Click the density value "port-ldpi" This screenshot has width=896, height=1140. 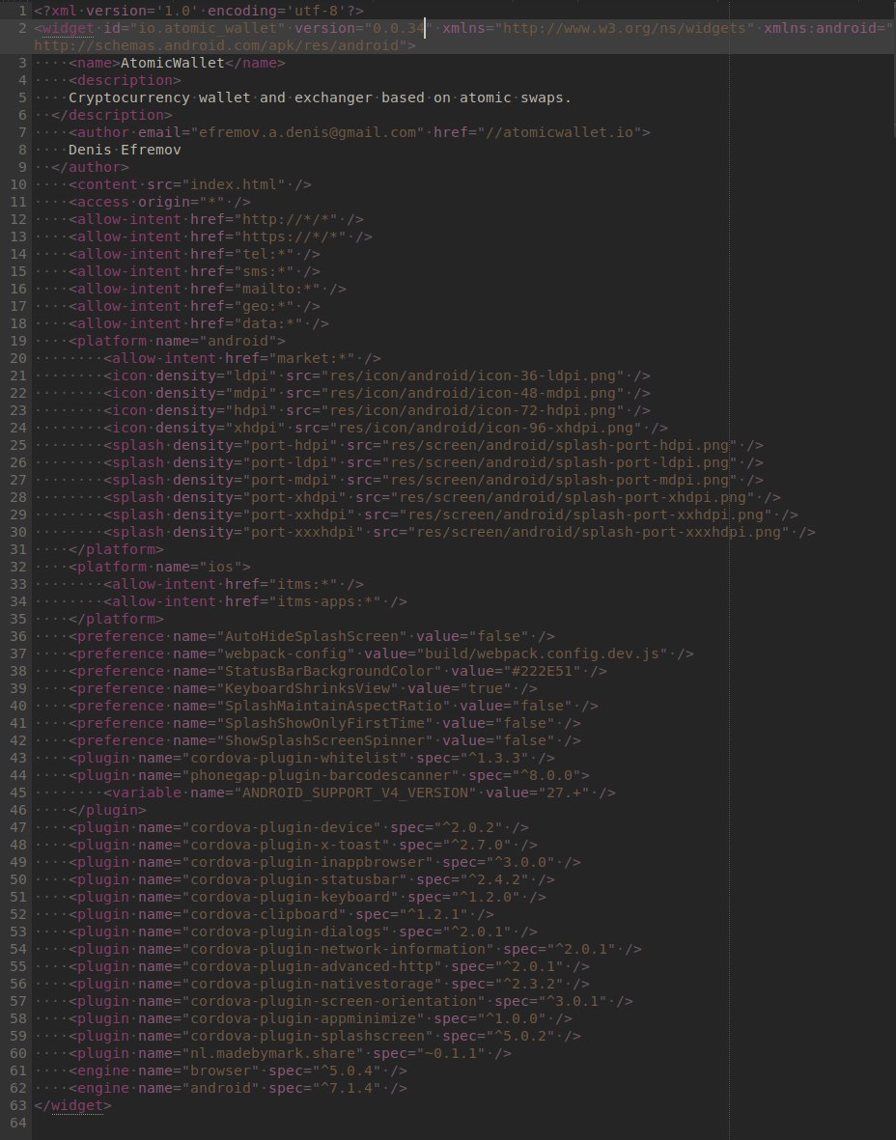[x=291, y=464]
